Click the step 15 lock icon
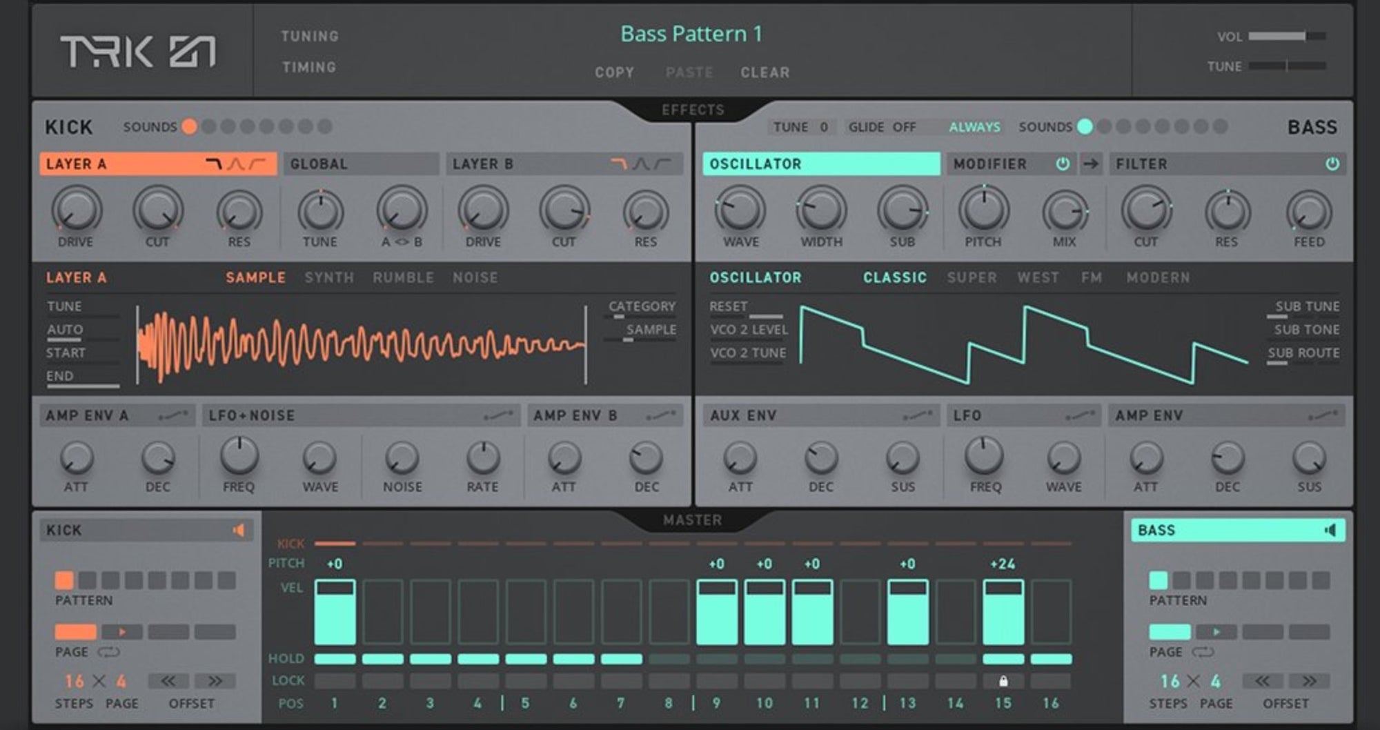 tap(1003, 681)
